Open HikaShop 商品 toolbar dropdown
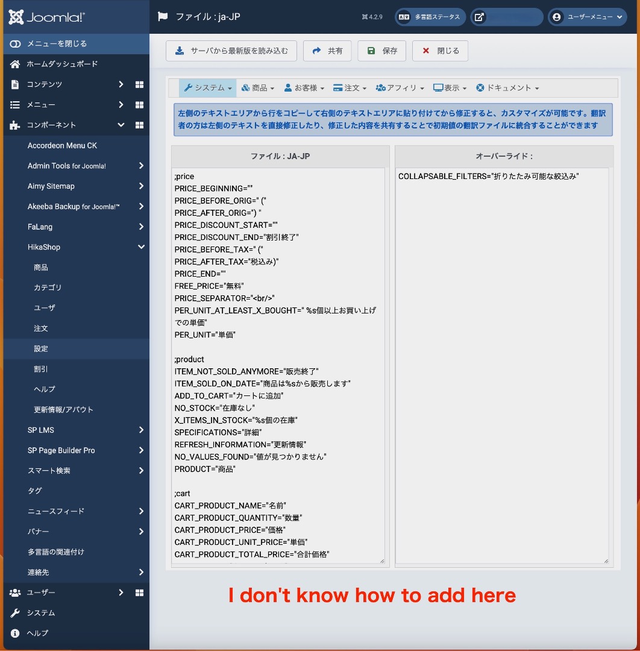This screenshot has height=651, width=640. point(258,87)
